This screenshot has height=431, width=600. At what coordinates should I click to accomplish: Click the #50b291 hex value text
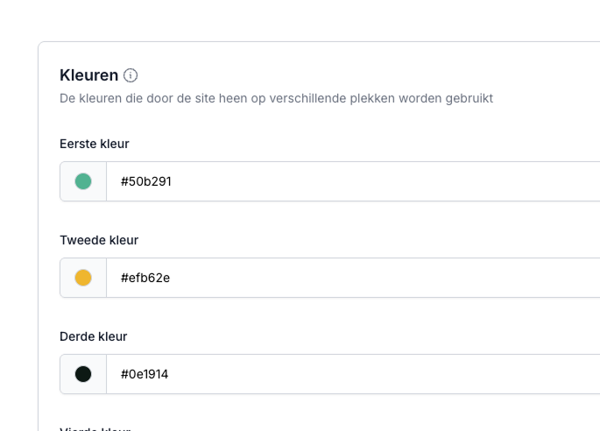coord(145,181)
